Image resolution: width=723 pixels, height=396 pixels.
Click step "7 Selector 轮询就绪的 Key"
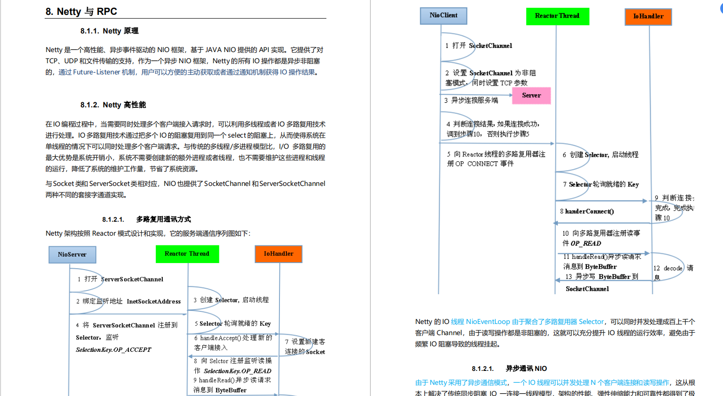pos(601,185)
